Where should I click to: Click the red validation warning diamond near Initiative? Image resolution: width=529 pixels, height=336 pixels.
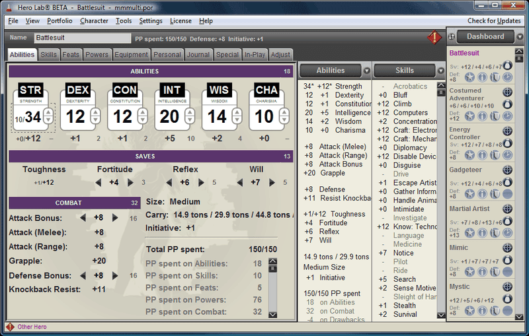coord(434,37)
